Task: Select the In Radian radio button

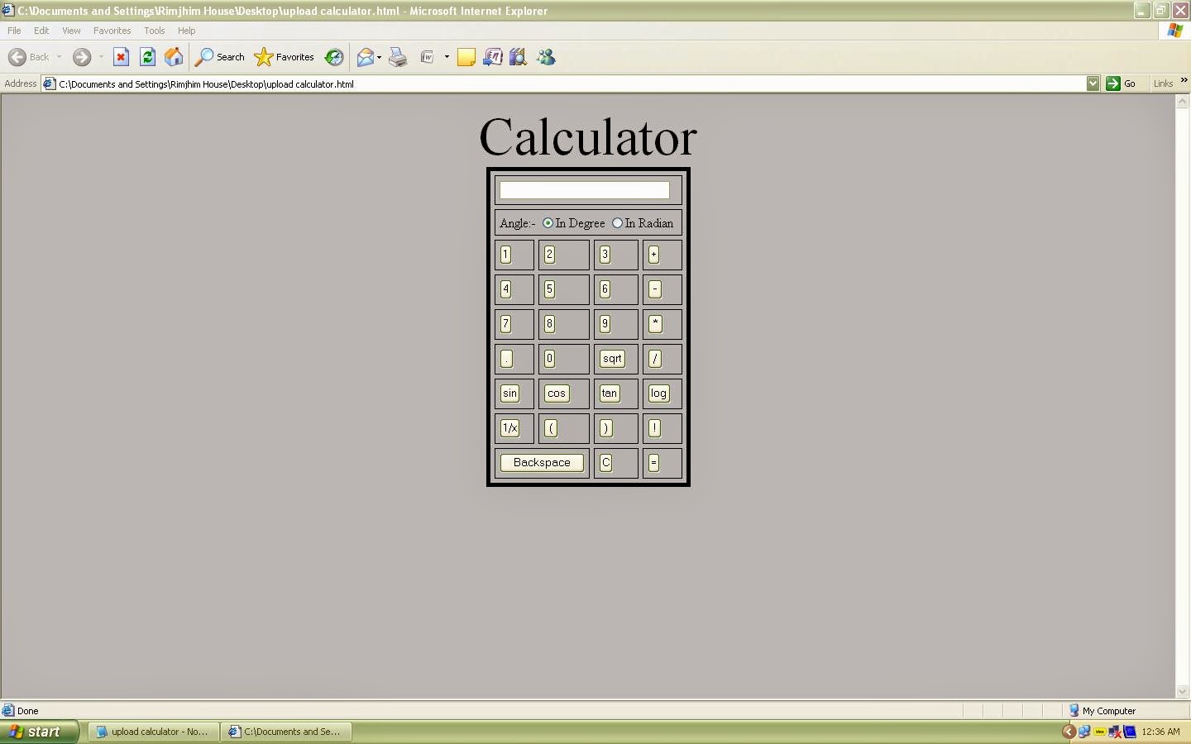Action: tap(617, 223)
